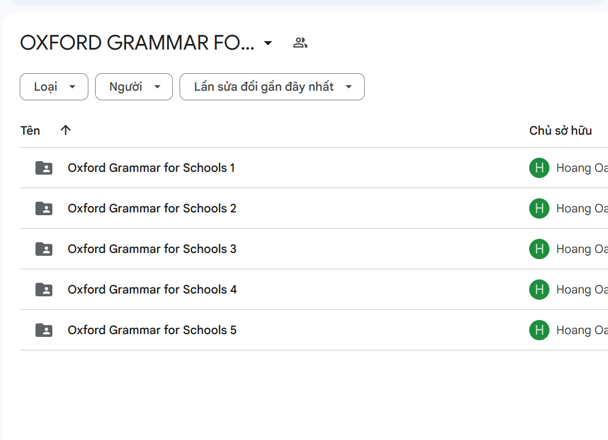608x440 pixels.
Task: Click folder icon of Oxford Grammar for Schools 5
Action: [x=44, y=330]
